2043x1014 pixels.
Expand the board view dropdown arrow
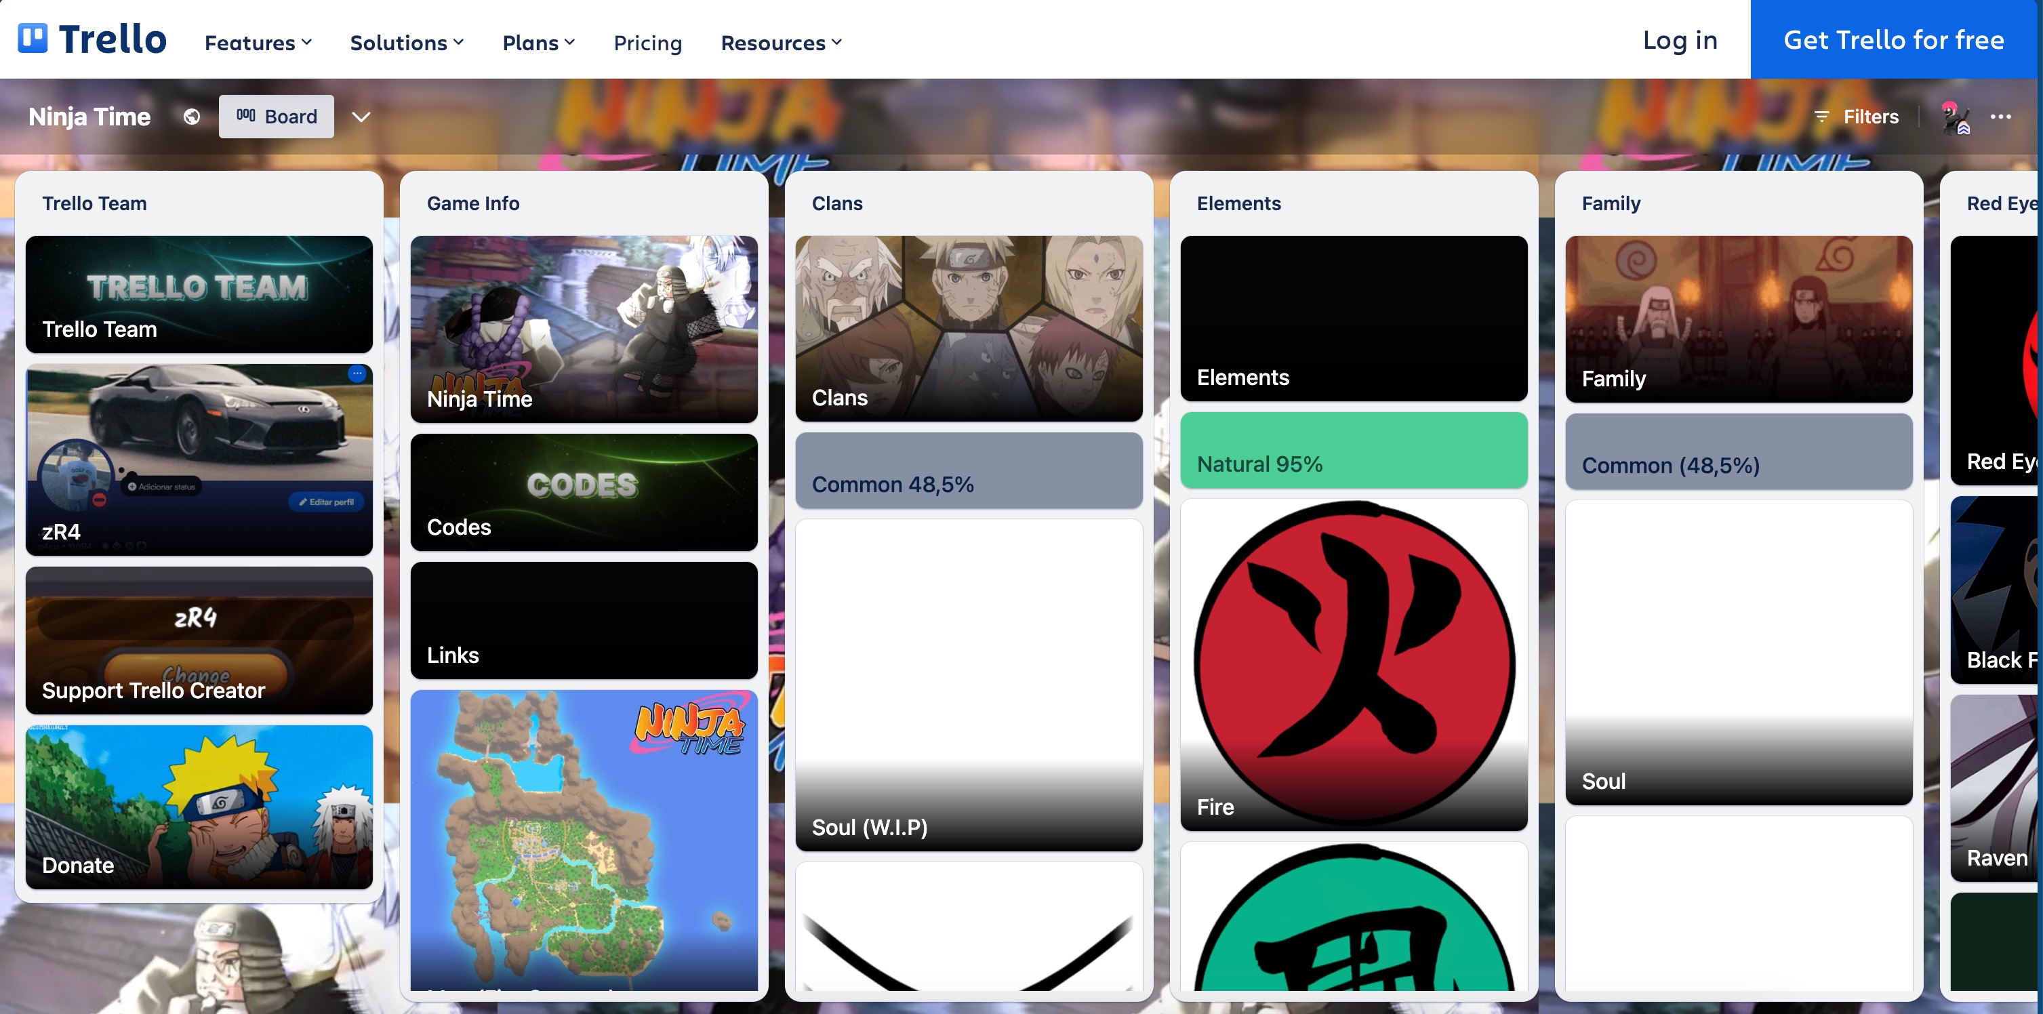pos(361,116)
